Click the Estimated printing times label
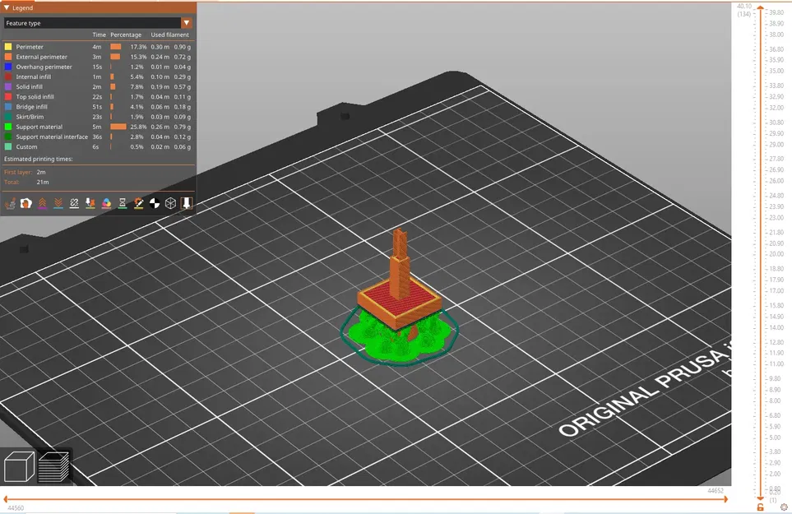 pos(39,159)
